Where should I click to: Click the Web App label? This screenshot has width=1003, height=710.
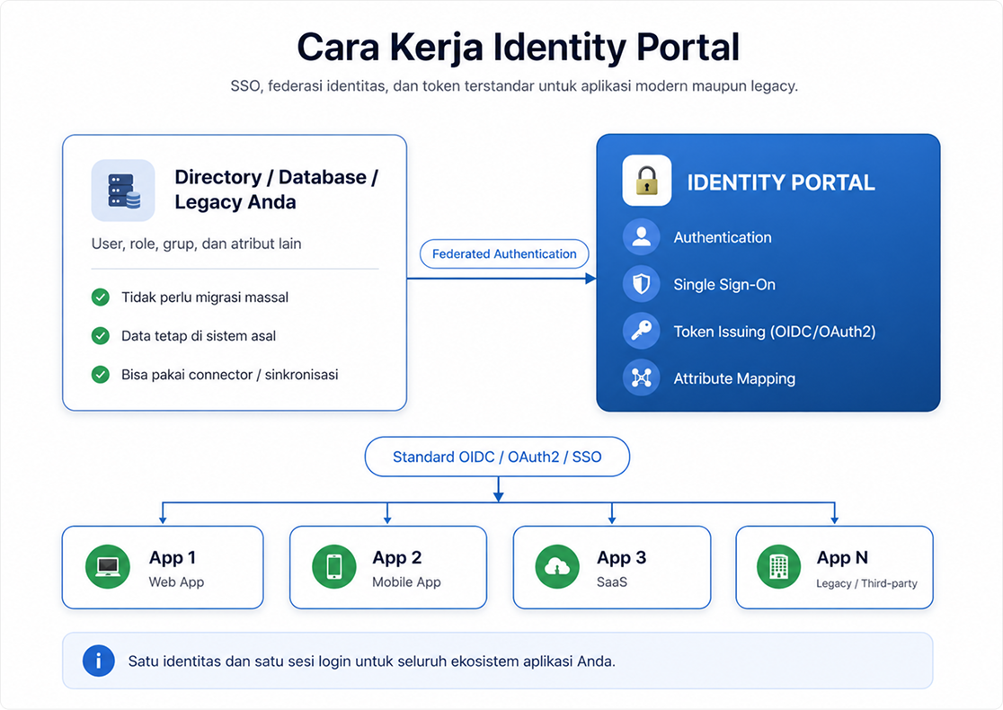176,582
